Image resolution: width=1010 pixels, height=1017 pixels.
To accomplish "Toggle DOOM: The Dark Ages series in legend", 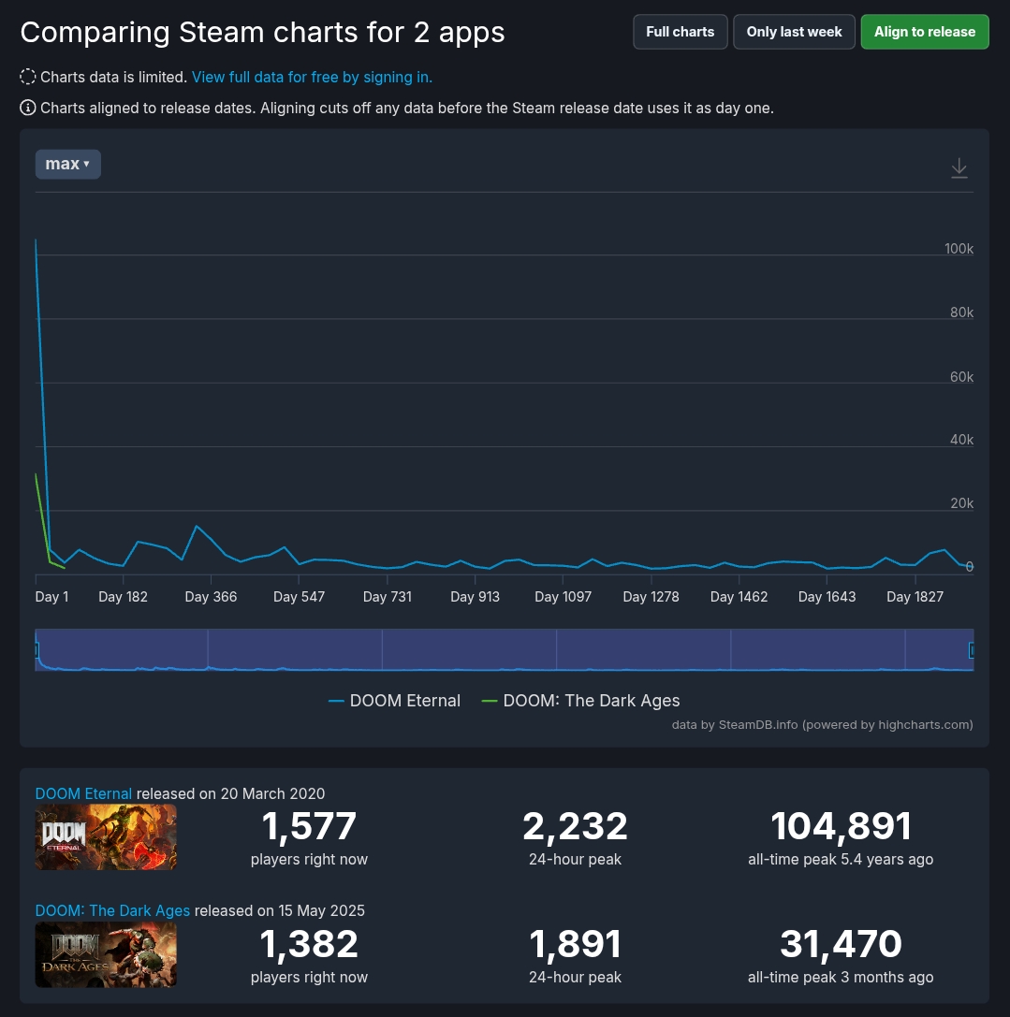I will 581,701.
